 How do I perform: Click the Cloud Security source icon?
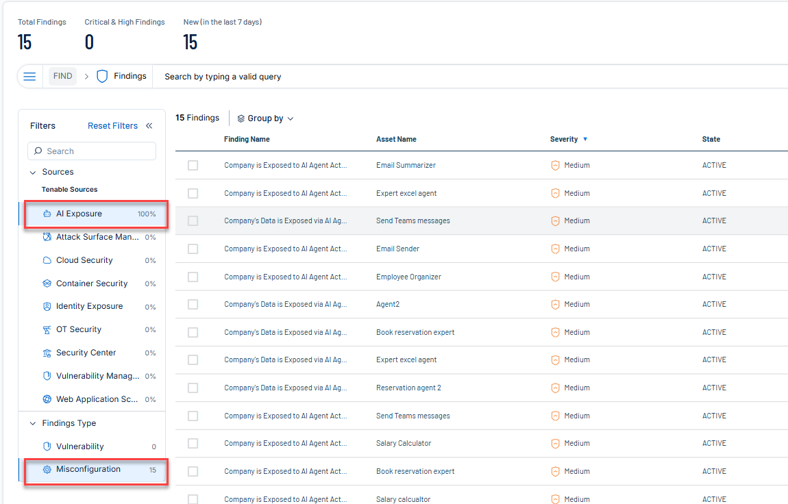[x=47, y=260]
